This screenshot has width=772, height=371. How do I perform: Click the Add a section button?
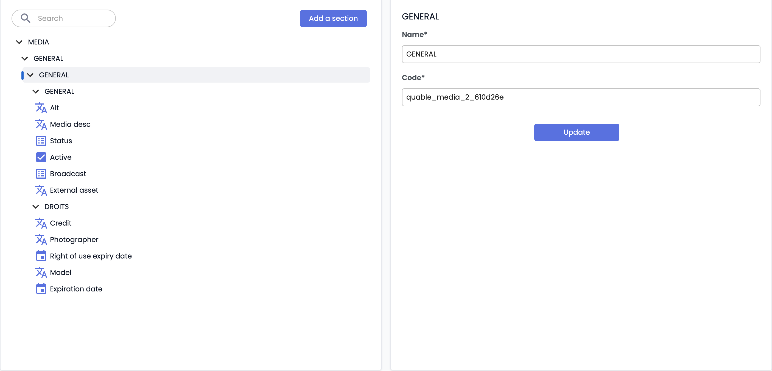(333, 19)
